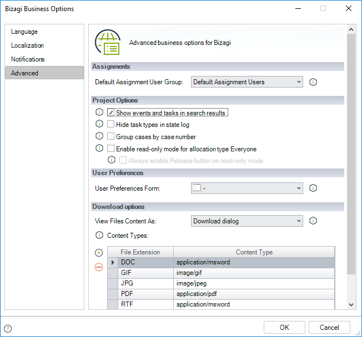Click info icon next to Content Types
The image size is (362, 337).
point(99,236)
